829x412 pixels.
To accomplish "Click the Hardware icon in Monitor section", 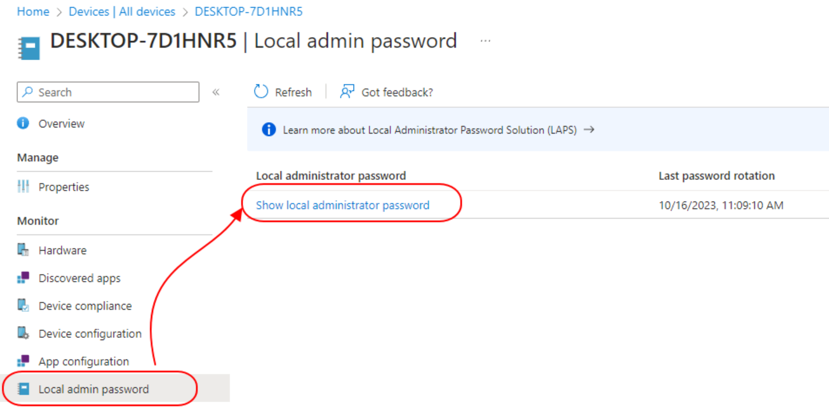I will (23, 250).
